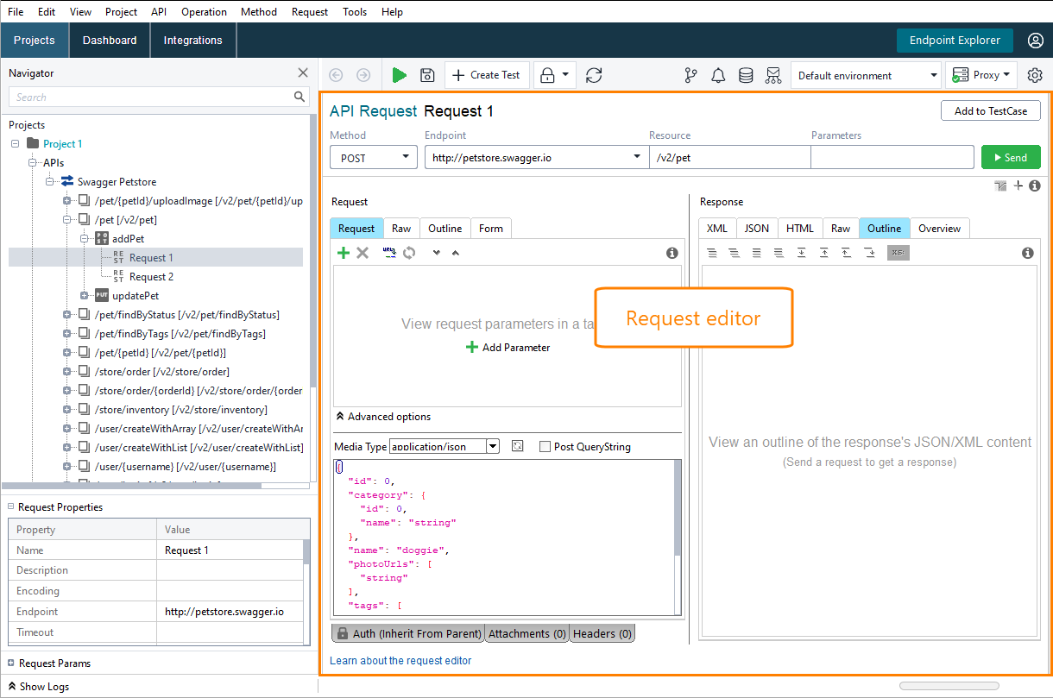This screenshot has height=698, width=1053.
Task: Click the Resource field containing /v2/pet
Action: point(729,157)
